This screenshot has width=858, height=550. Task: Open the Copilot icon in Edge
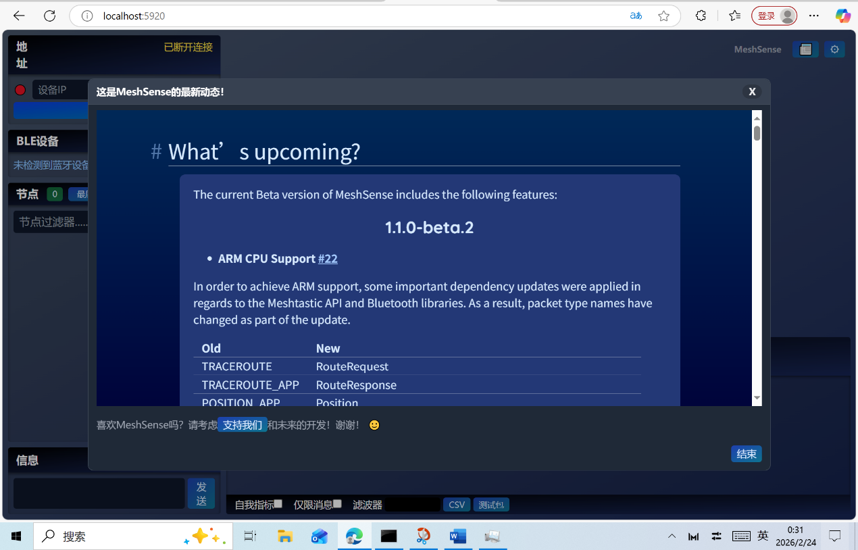coord(842,16)
